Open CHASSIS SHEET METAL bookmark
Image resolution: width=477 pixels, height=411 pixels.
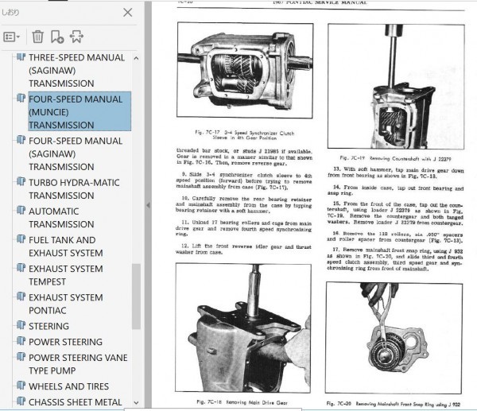pos(76,402)
